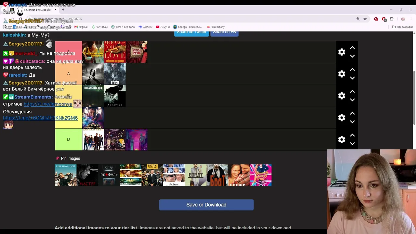Select the tier D label cell
The width and height of the screenshot is (416, 234).
click(69, 139)
